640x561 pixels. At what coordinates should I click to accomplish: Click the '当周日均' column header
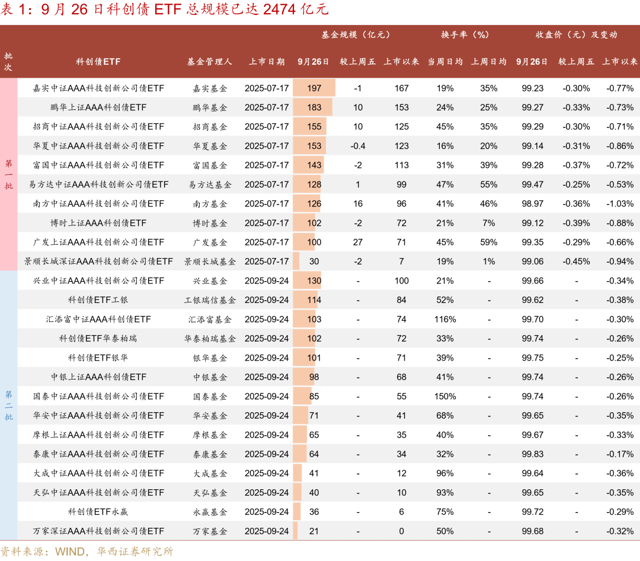445,62
